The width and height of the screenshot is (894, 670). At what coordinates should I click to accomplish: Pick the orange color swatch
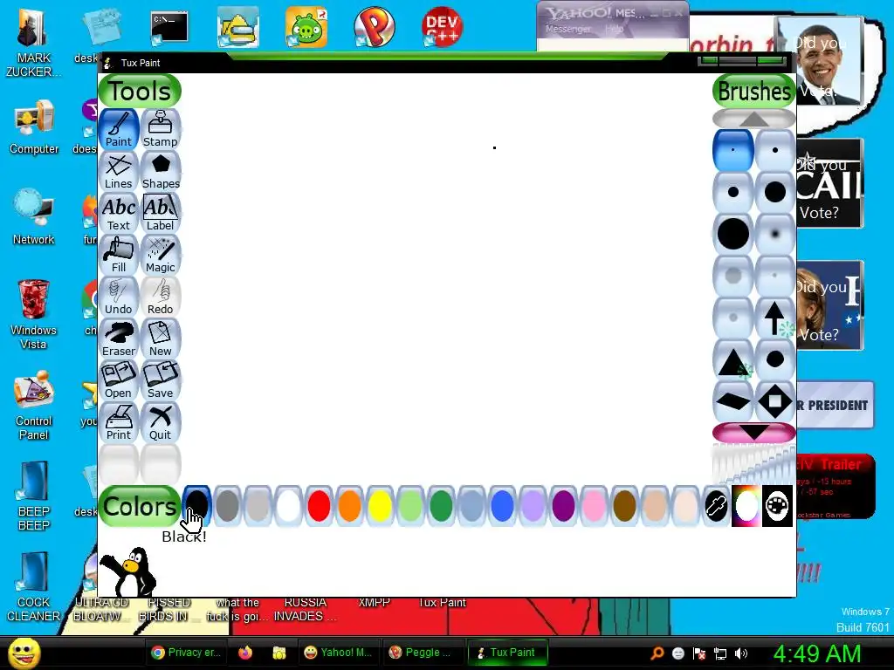(x=349, y=505)
